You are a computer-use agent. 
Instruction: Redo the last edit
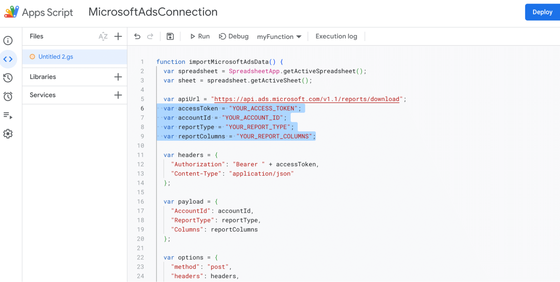[150, 36]
